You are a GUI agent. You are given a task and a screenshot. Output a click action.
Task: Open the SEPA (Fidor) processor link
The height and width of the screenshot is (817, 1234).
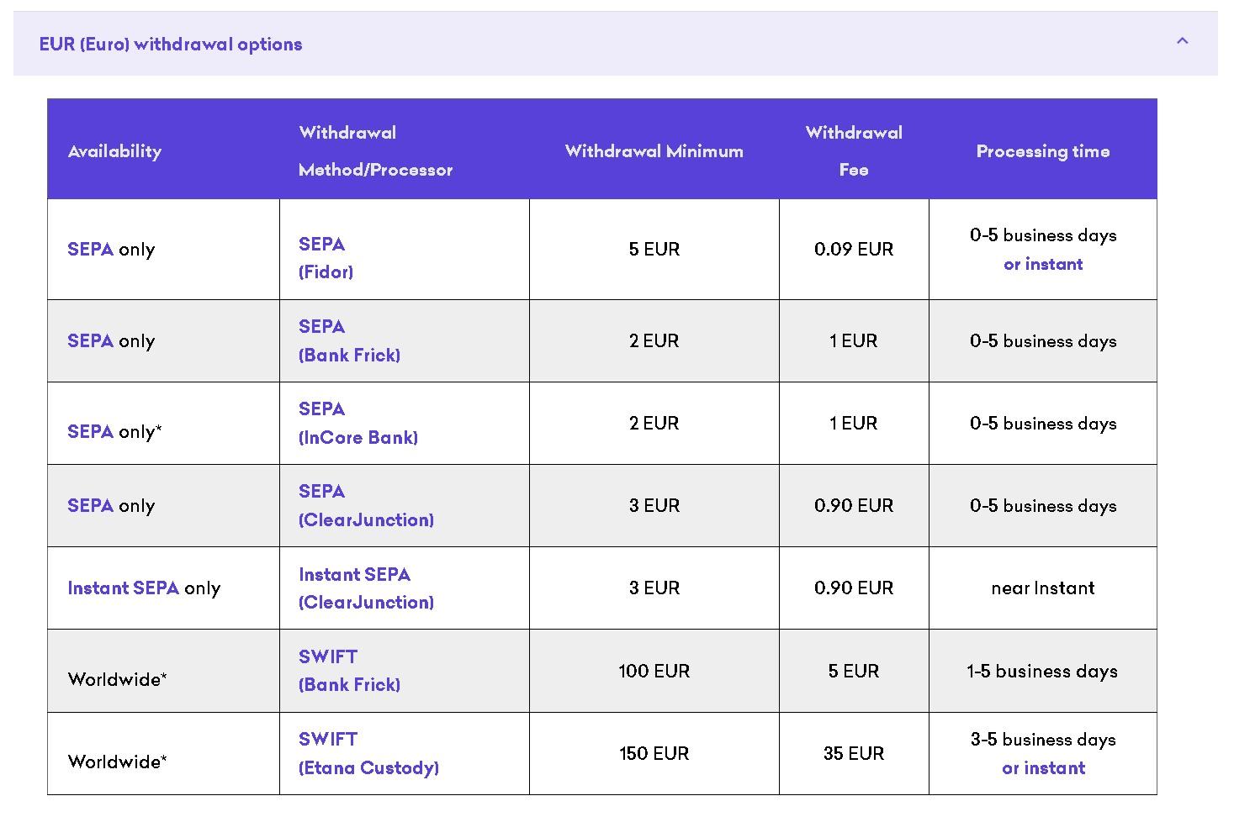point(326,258)
